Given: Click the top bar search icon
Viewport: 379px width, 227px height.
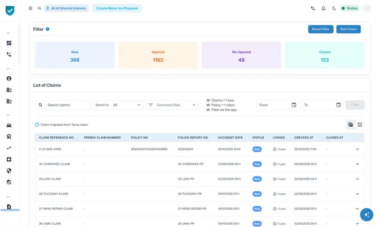Looking at the screenshot, I should pyautogui.click(x=39, y=8).
